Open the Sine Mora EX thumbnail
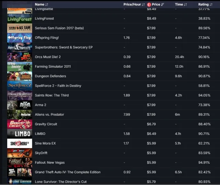The image size is (220, 185). coord(20,143)
